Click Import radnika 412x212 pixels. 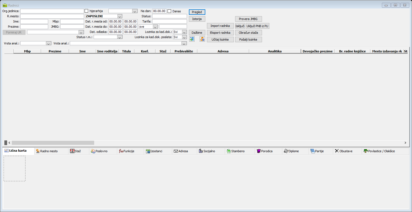[220, 26]
